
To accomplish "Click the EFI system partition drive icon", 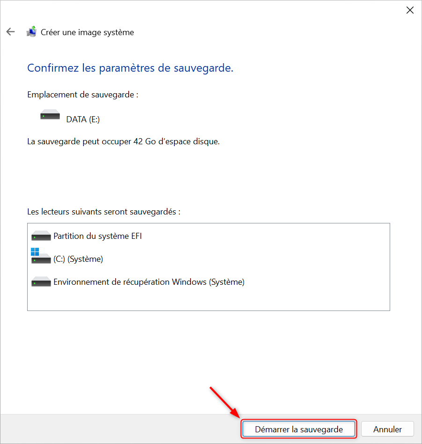I will 41,236.
